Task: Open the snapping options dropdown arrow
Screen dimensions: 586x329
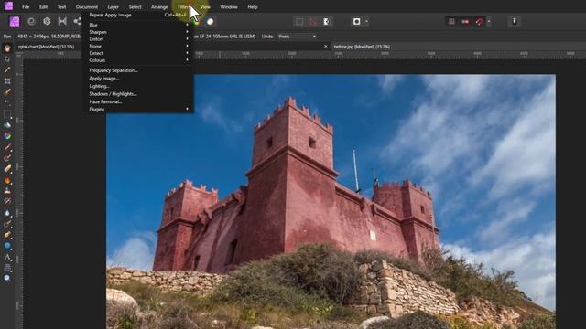Action: pyautogui.click(x=489, y=22)
